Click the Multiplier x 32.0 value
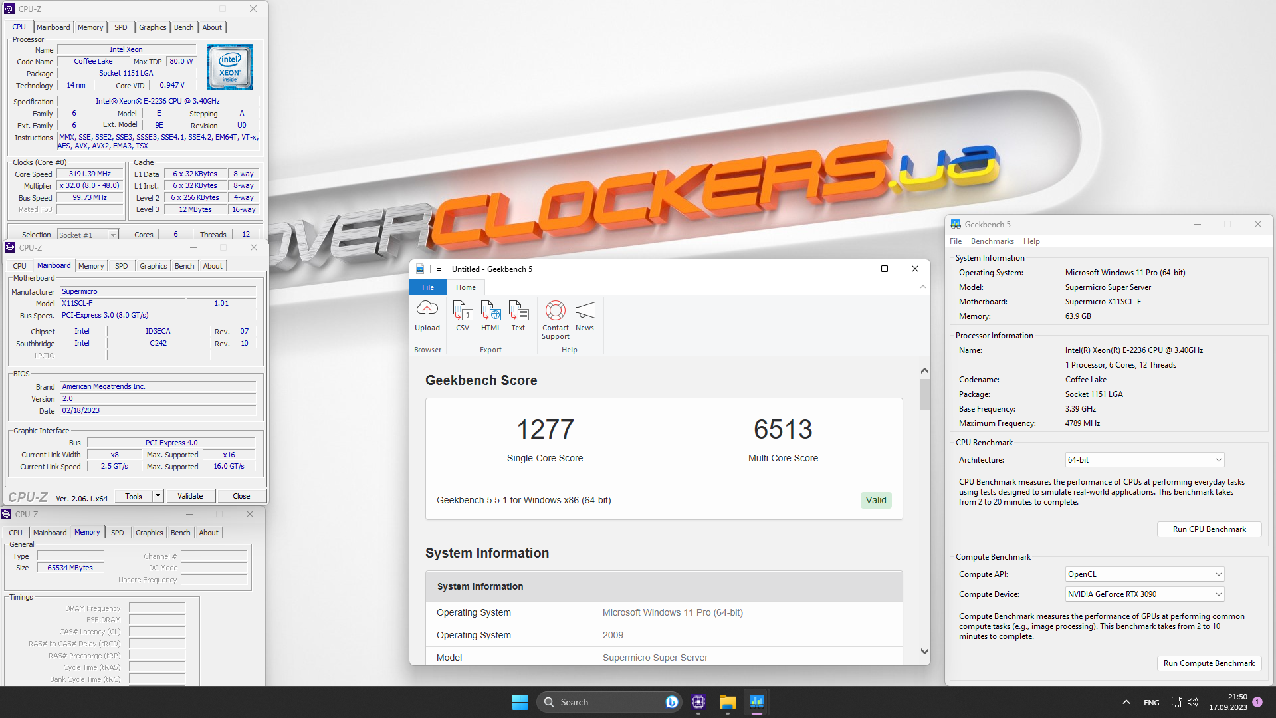The image size is (1276, 718). [90, 185]
